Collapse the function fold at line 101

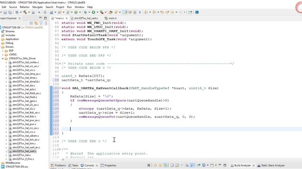(x=60, y=88)
